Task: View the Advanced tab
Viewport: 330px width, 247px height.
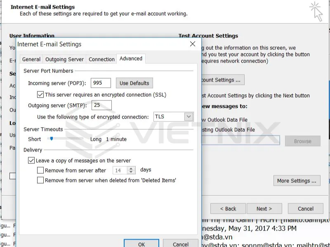Action: [131, 58]
